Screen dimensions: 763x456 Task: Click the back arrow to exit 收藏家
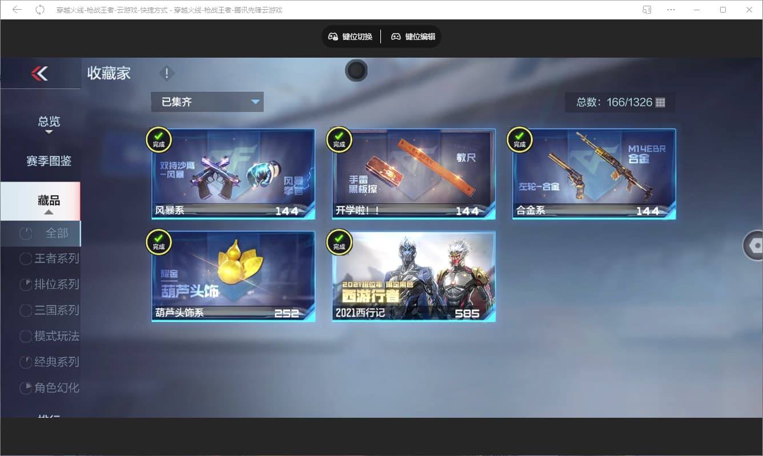click(x=40, y=74)
